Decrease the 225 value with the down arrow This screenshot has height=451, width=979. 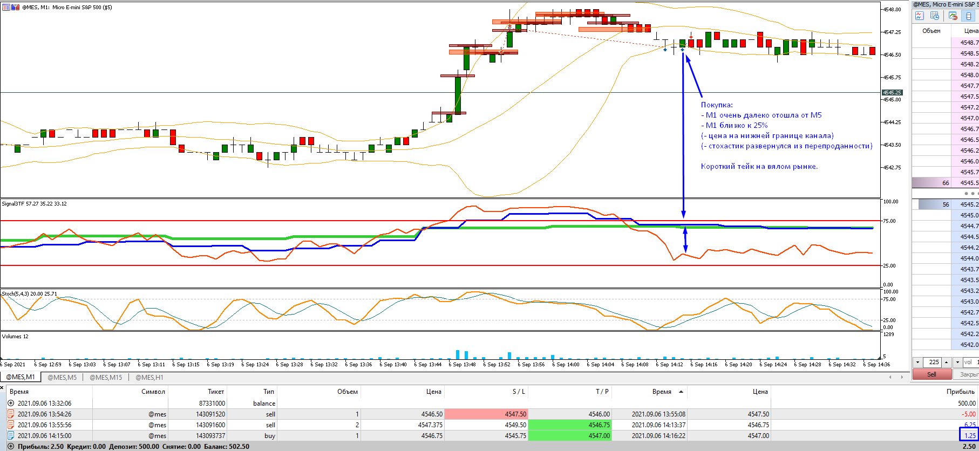pyautogui.click(x=917, y=362)
